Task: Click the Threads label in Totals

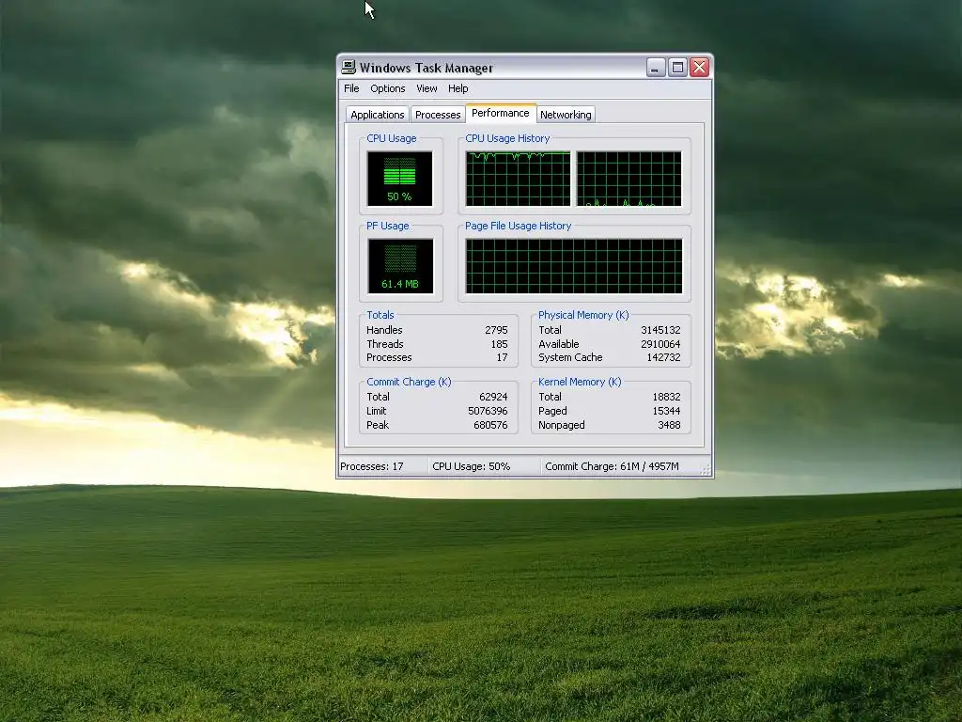Action: [x=385, y=344]
